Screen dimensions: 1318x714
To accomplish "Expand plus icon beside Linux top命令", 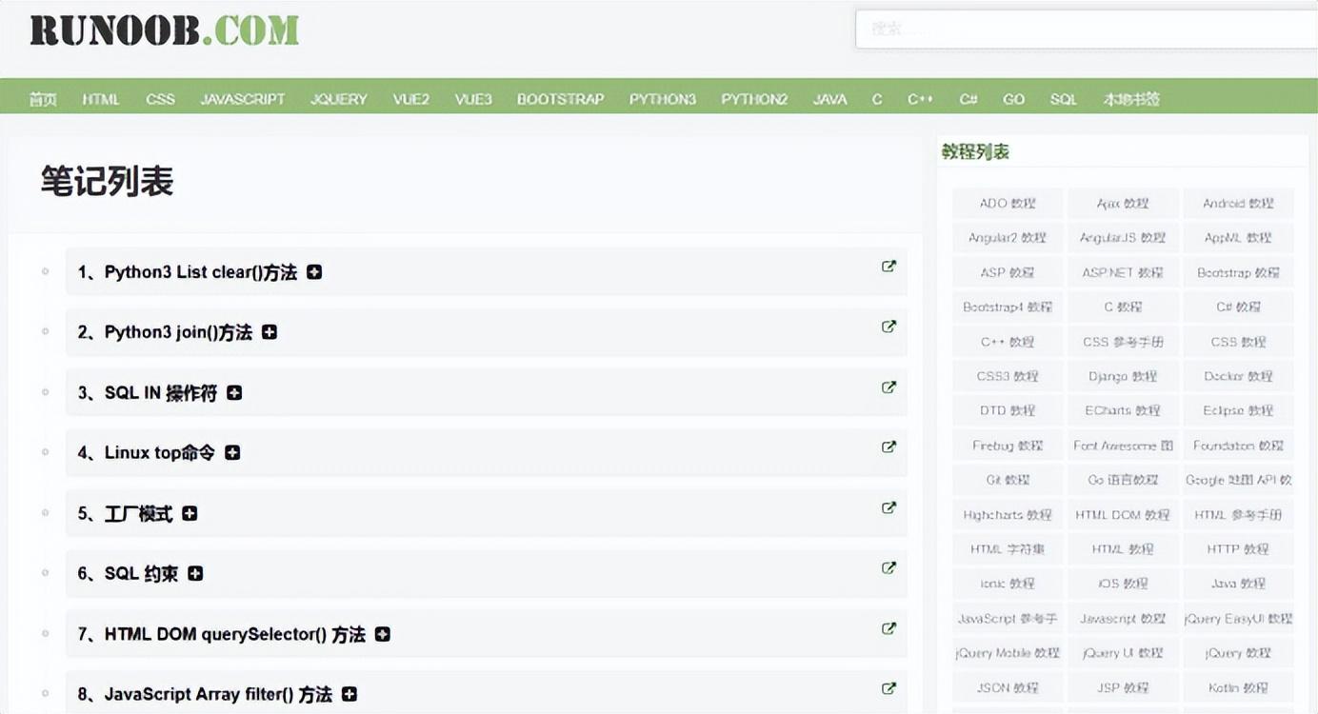I will (232, 453).
